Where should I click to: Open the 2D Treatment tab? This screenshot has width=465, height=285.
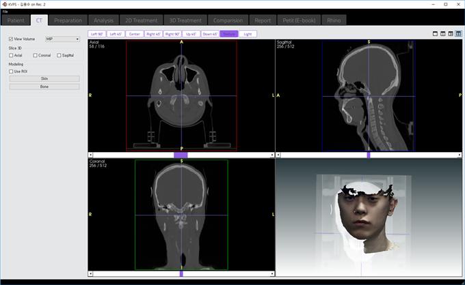[x=141, y=20]
